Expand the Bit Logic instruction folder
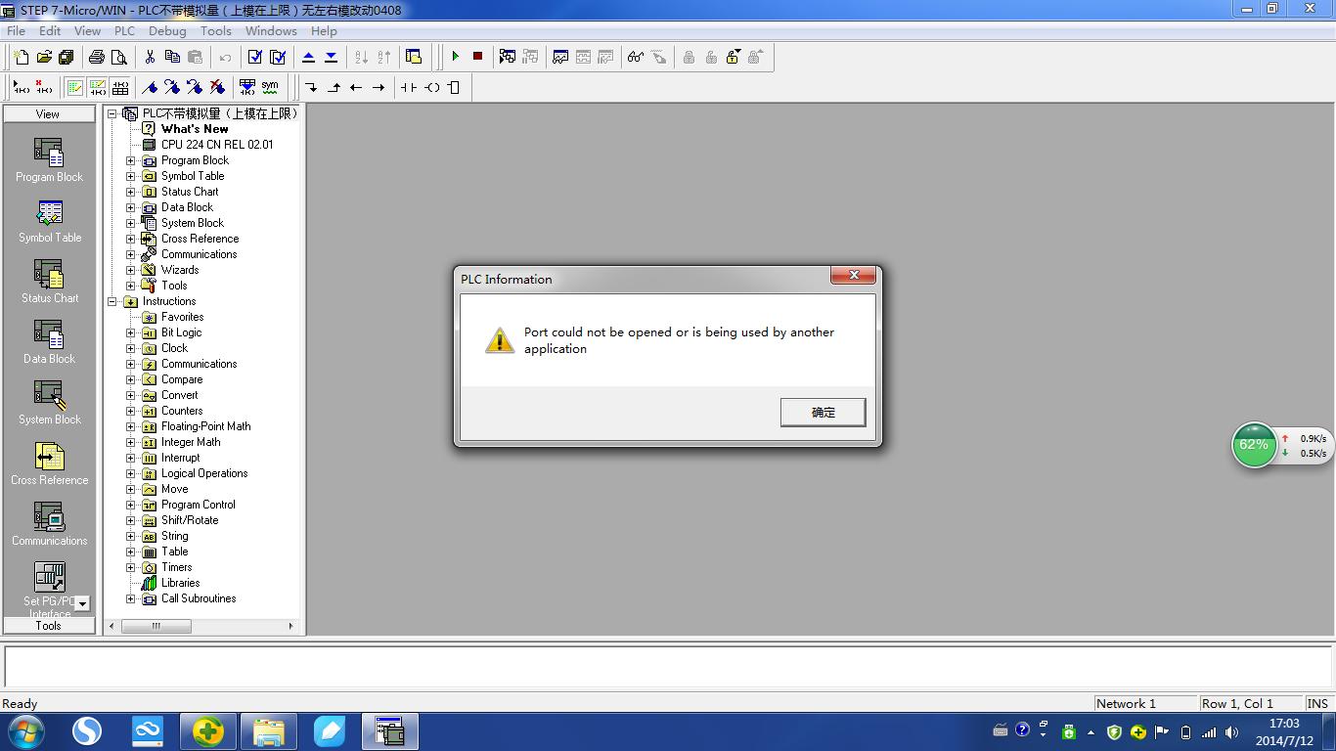Viewport: 1336px width, 751px height. pos(131,332)
